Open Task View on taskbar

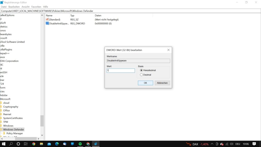(x=26, y=144)
